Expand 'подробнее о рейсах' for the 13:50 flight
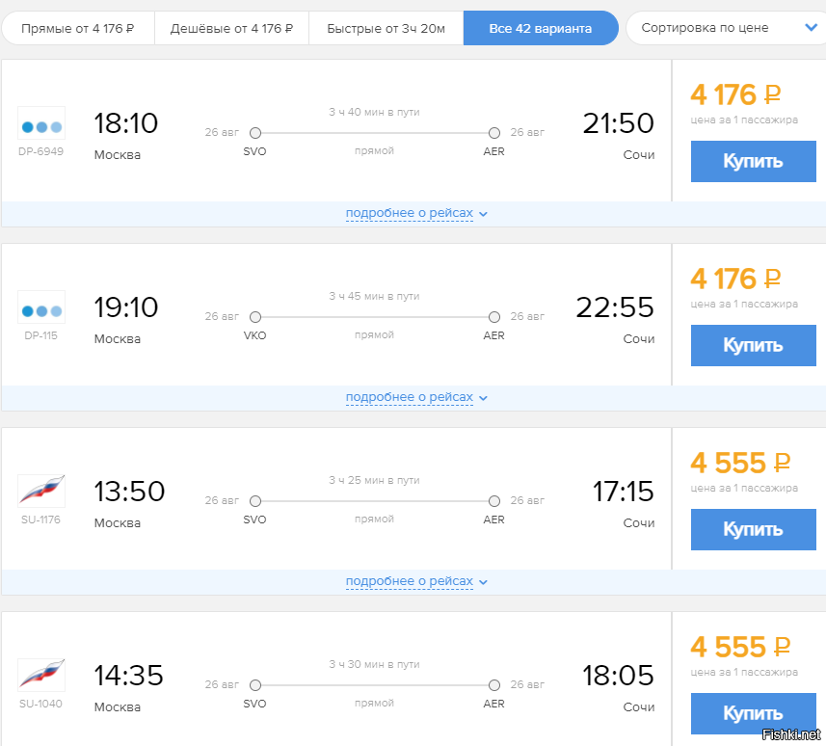The width and height of the screenshot is (826, 746). coord(416,581)
